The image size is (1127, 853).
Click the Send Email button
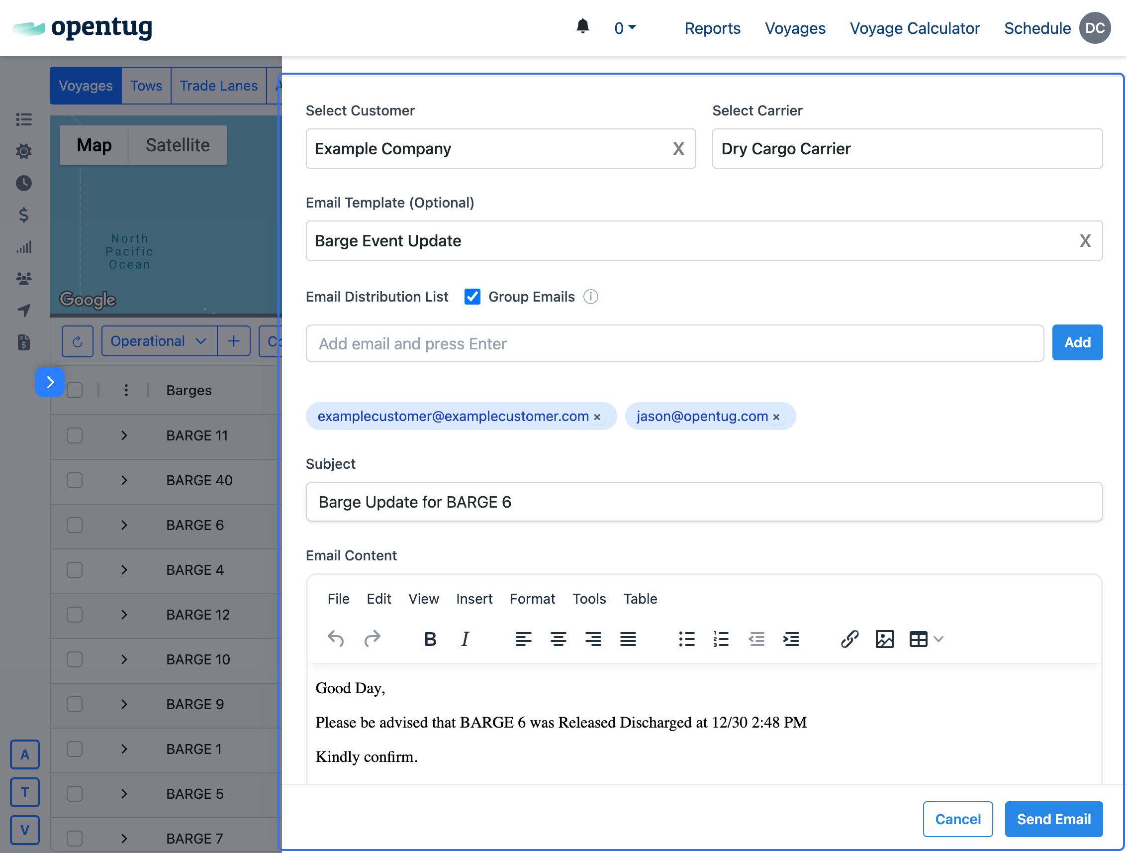pos(1053,819)
